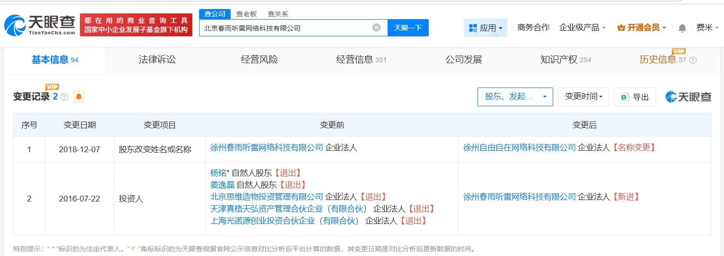The image size is (724, 256).
Task: Click 变更项目 column header
Action: pos(160,125)
